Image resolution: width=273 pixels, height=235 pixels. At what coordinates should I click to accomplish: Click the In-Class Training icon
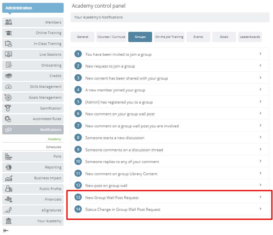point(9,44)
